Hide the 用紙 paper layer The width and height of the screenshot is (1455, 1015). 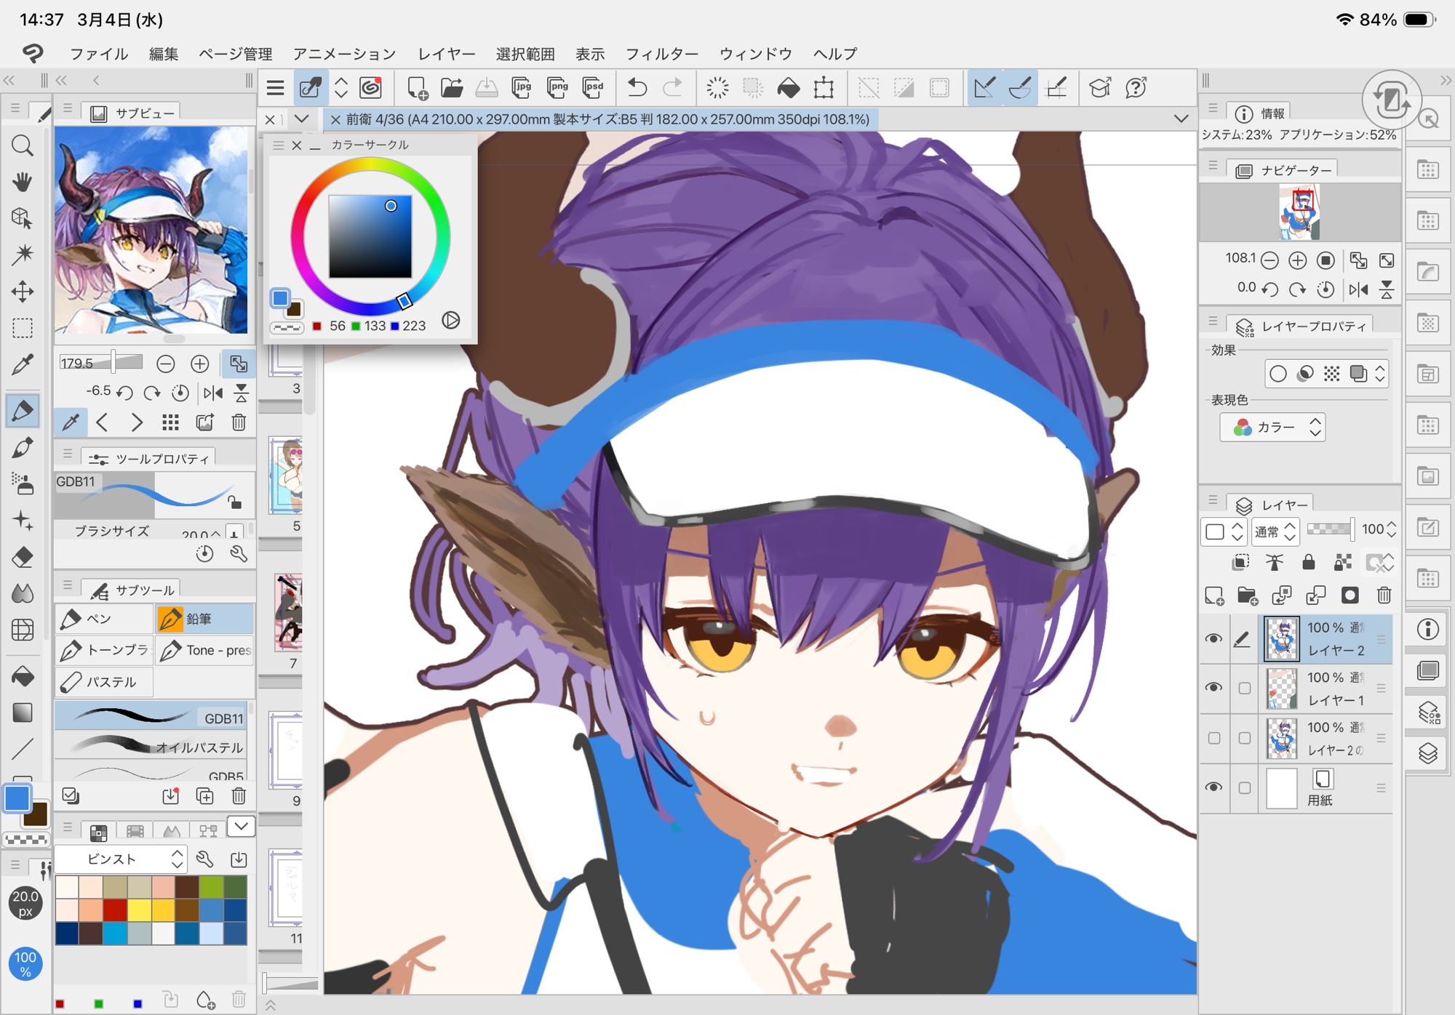[x=1213, y=787]
